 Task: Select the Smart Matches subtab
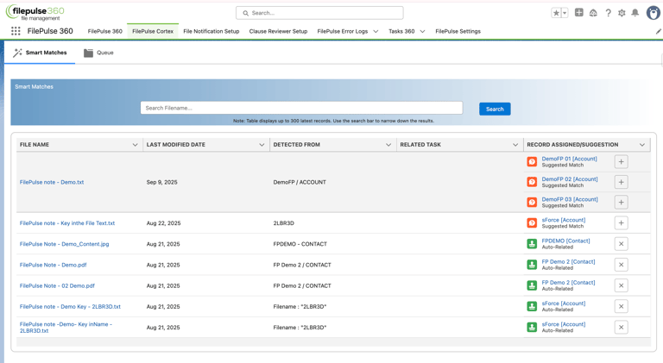[40, 53]
